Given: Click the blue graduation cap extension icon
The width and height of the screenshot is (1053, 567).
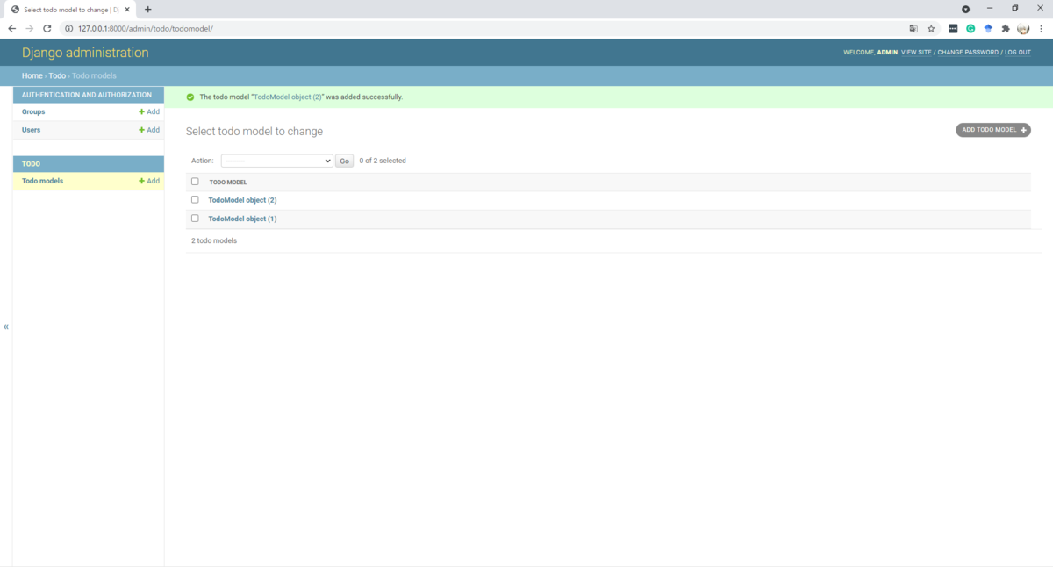Looking at the screenshot, I should [988, 28].
